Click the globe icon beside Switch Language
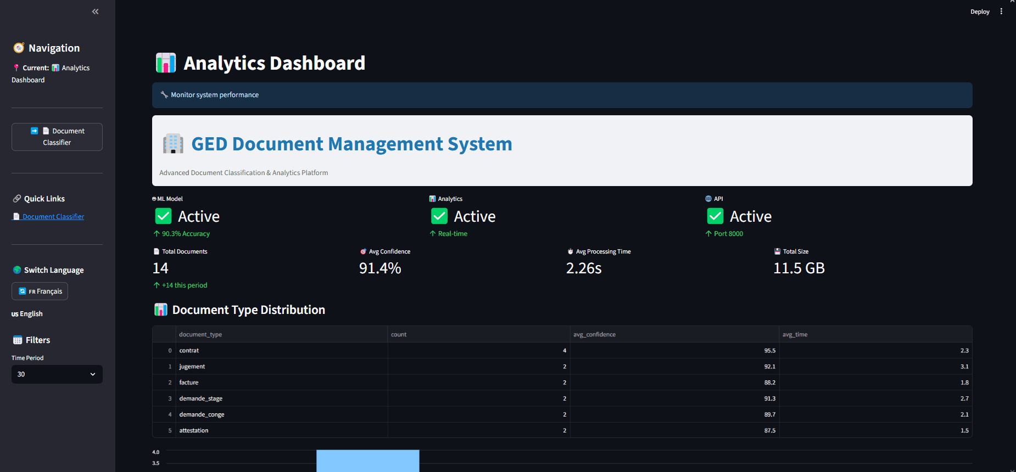 [x=17, y=270]
